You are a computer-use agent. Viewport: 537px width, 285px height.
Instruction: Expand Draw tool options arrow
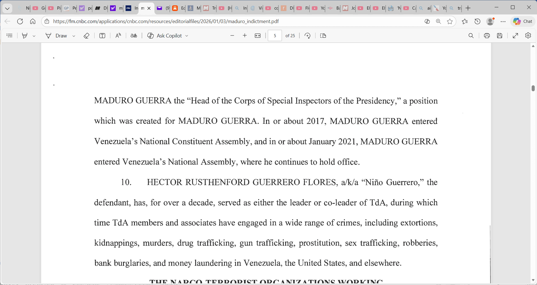click(x=74, y=36)
